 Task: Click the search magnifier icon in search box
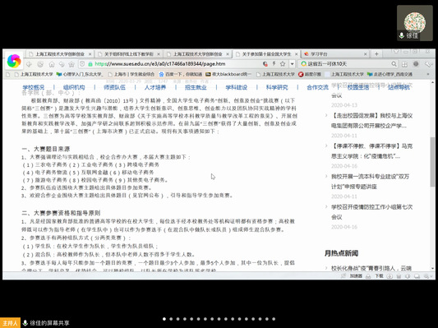(394, 64)
